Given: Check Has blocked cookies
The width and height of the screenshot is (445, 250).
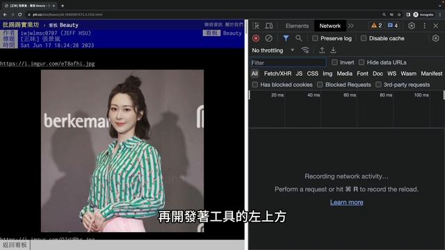Looking at the screenshot, I should pos(255,85).
